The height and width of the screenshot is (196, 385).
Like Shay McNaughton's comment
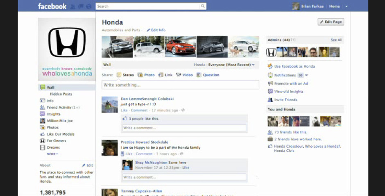click(186, 168)
